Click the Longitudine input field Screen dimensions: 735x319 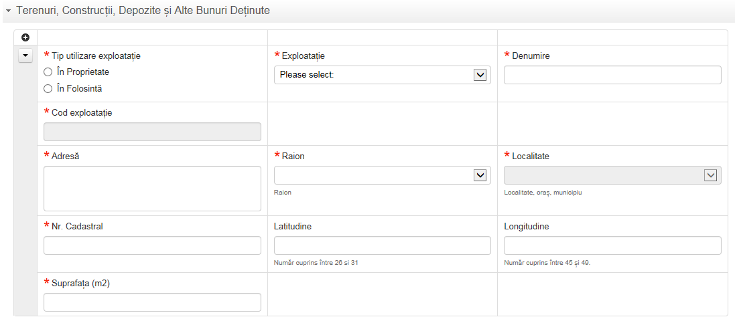[612, 245]
